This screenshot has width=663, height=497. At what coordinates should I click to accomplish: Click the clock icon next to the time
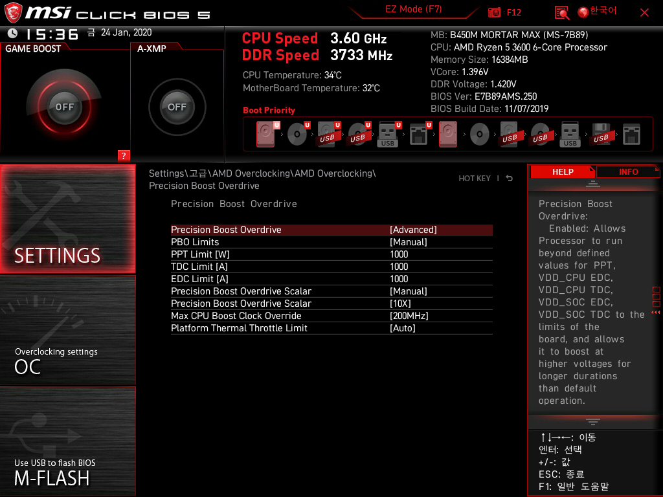pyautogui.click(x=13, y=33)
